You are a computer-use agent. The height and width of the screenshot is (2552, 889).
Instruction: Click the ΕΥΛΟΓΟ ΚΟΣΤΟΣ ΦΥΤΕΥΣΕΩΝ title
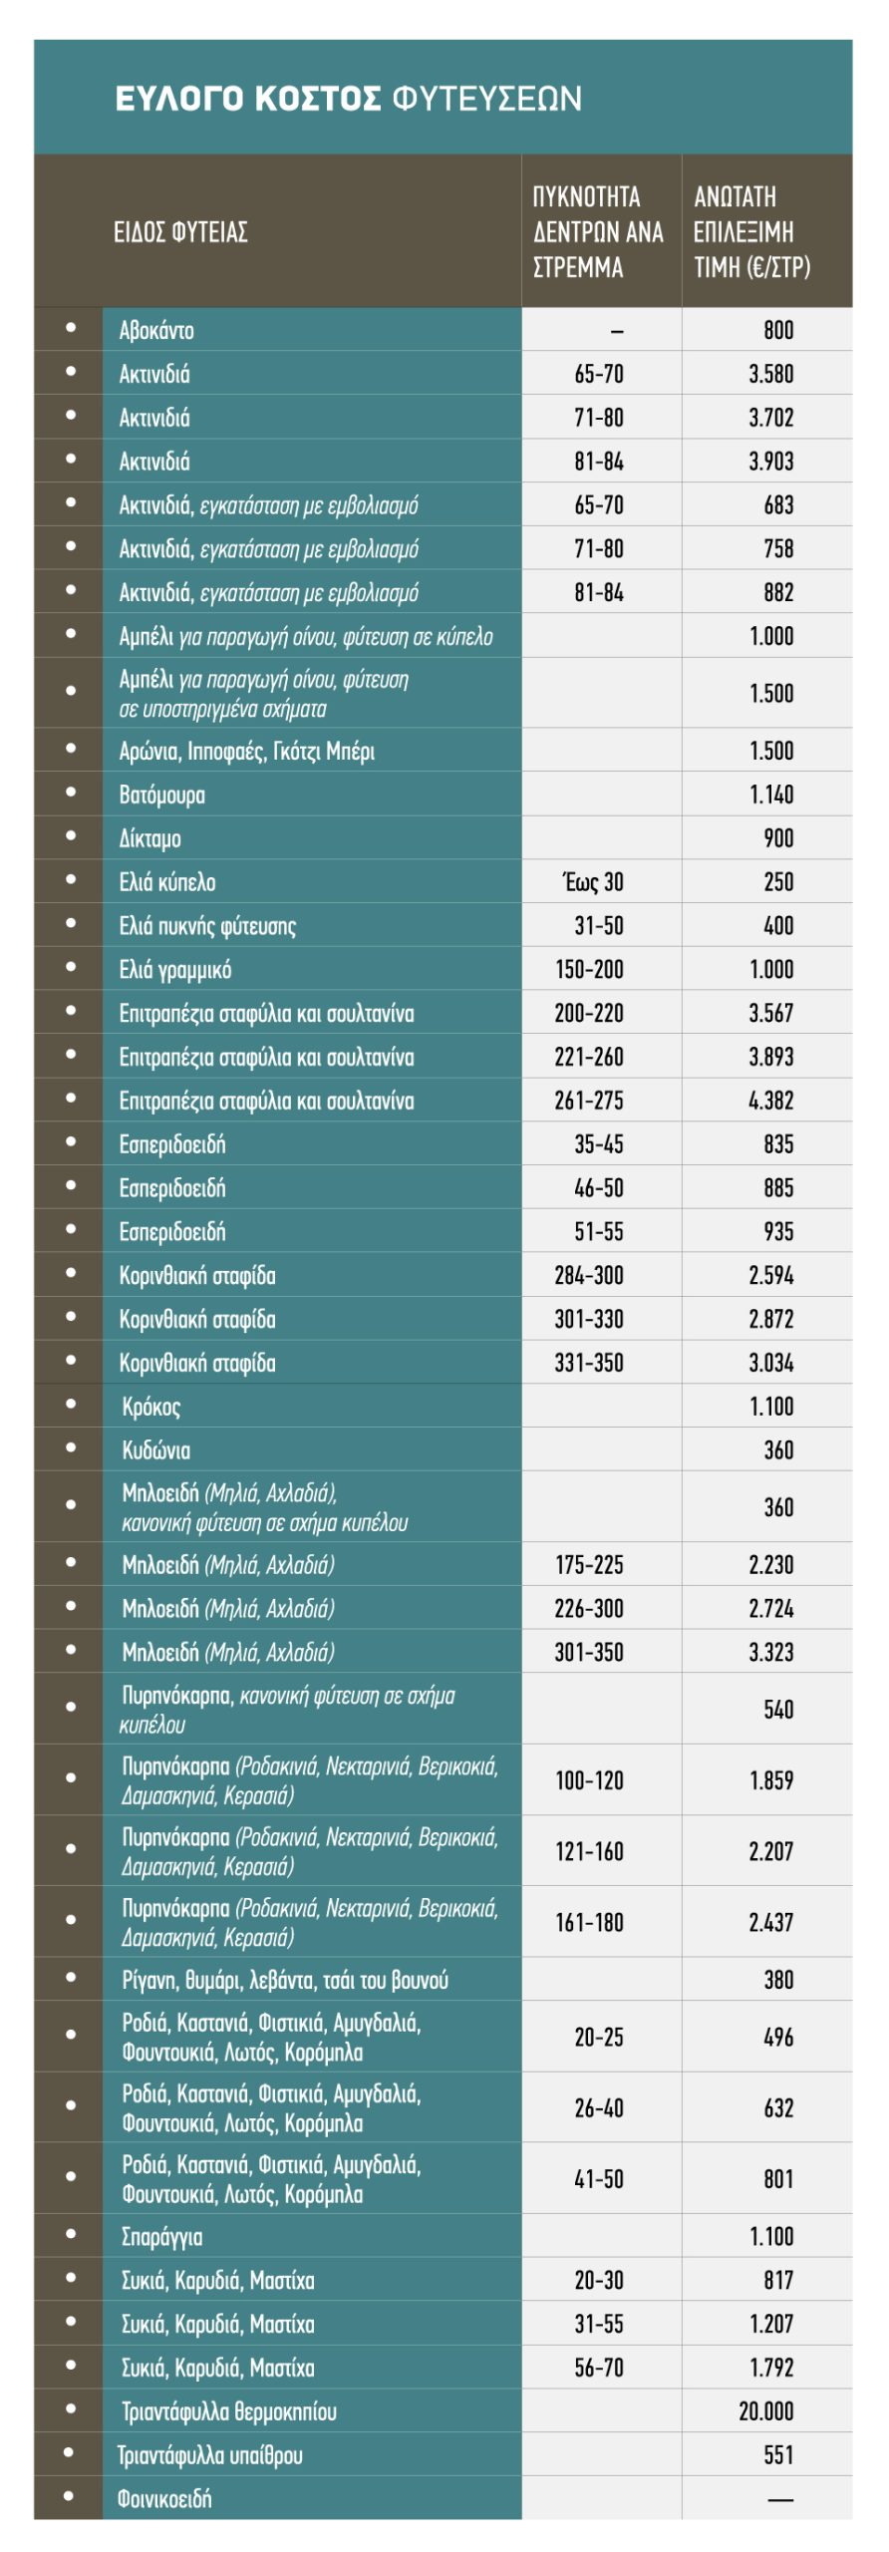coord(349,99)
